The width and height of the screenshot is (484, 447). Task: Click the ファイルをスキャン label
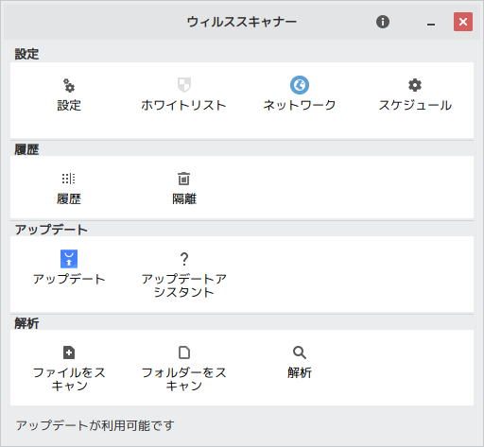coord(69,379)
